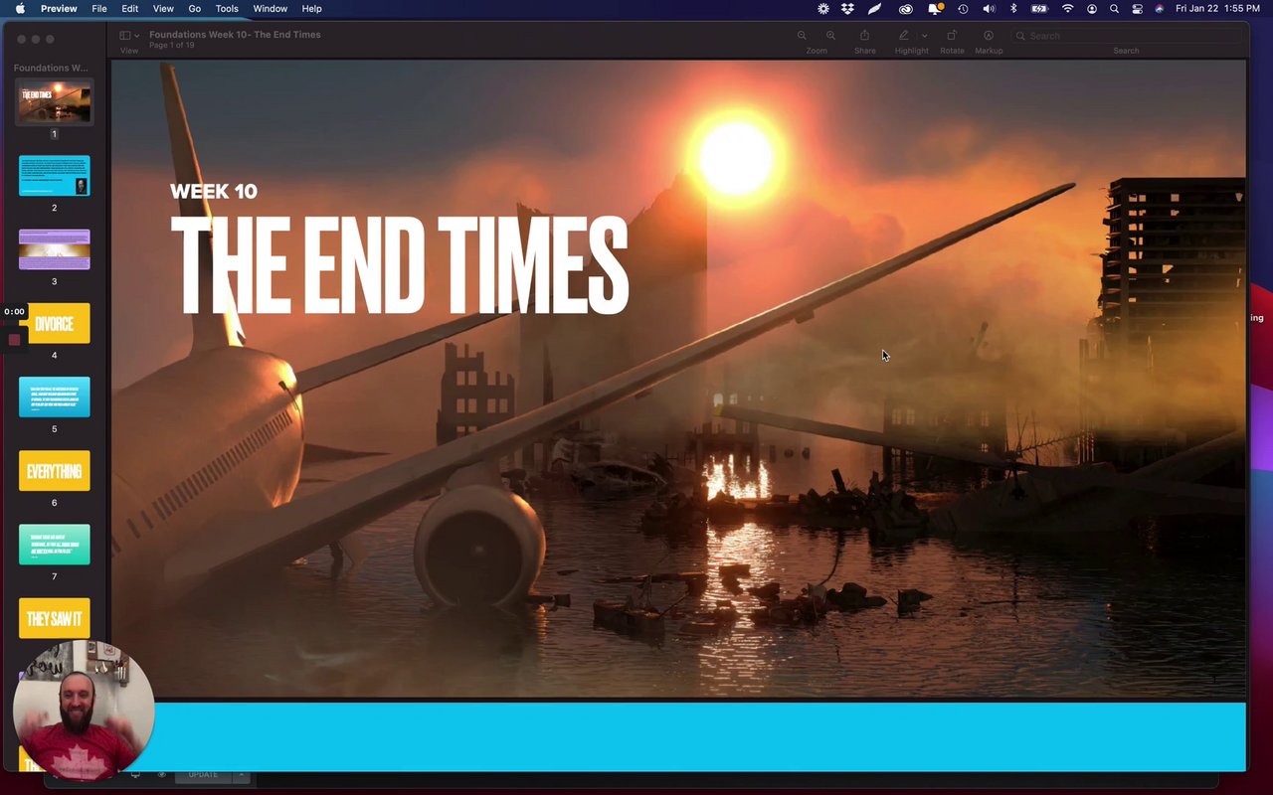Open Spotlight search icon
Image resolution: width=1273 pixels, height=795 pixels.
point(1114,8)
